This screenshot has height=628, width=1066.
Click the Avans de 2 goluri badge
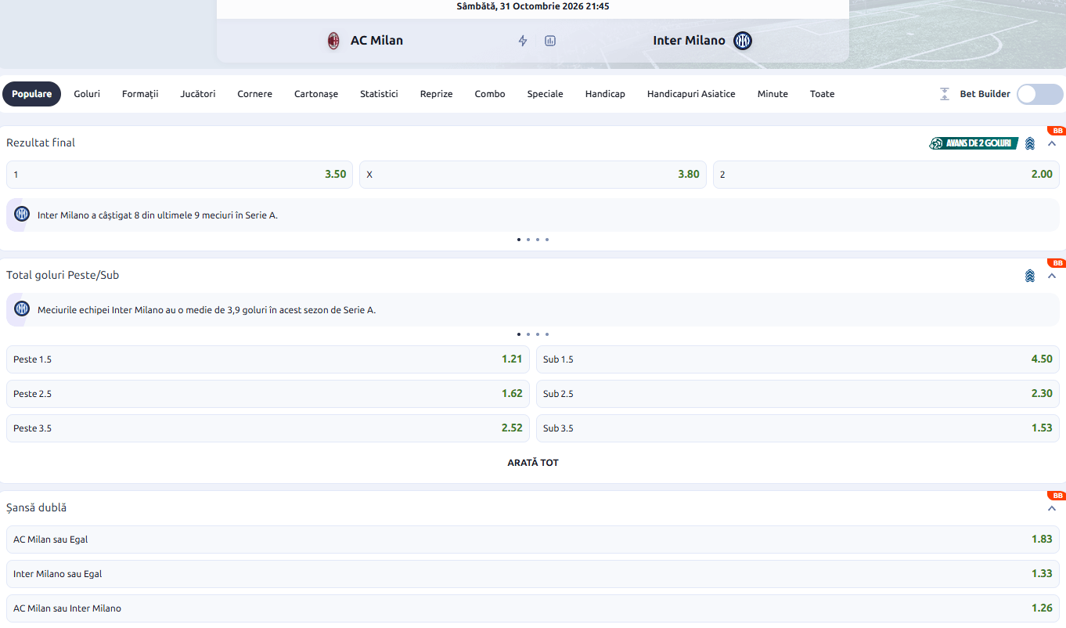(x=974, y=143)
